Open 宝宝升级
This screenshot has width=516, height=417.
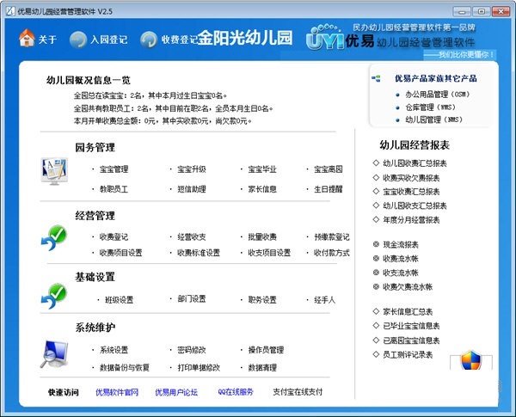[192, 169]
